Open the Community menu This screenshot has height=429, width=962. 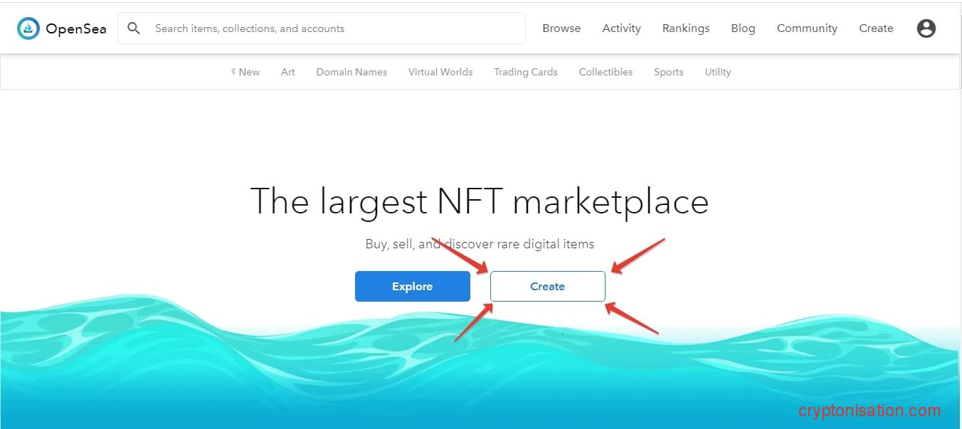point(806,28)
